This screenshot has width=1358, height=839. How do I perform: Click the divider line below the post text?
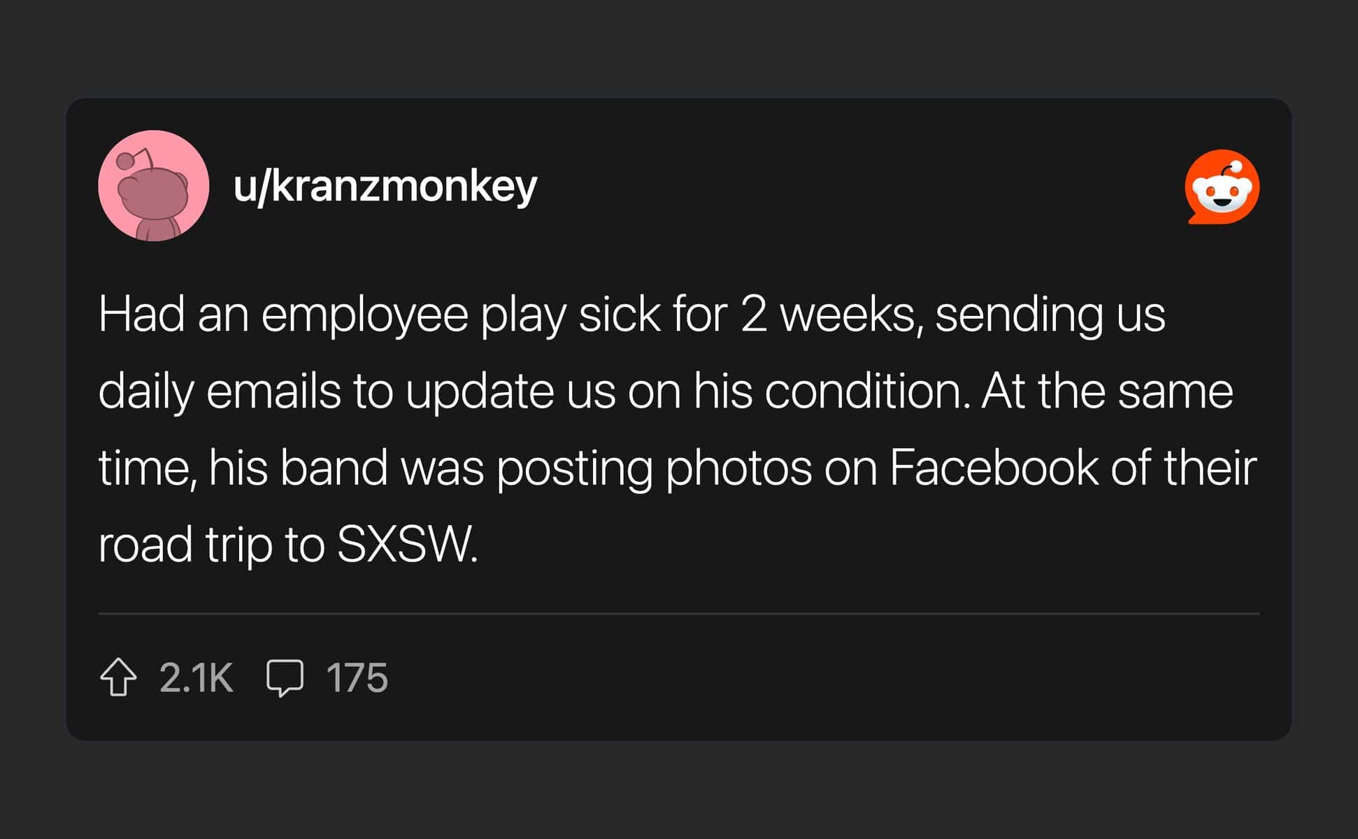pyautogui.click(x=678, y=613)
